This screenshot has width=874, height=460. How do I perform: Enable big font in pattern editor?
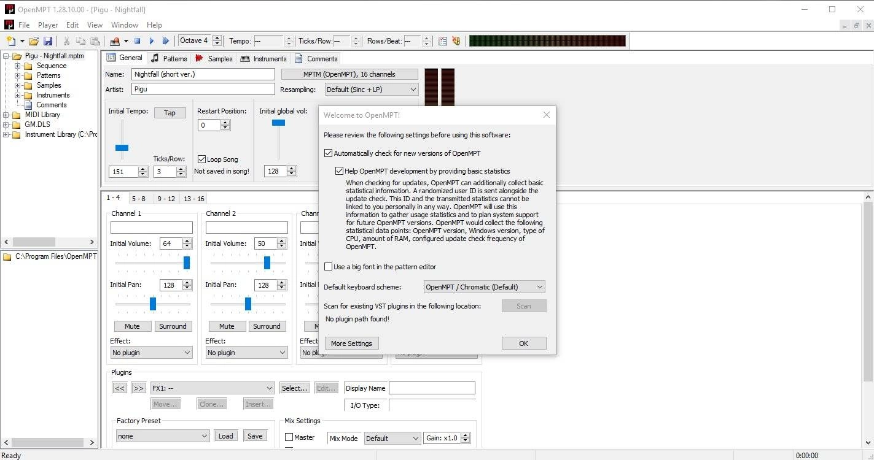tap(329, 267)
